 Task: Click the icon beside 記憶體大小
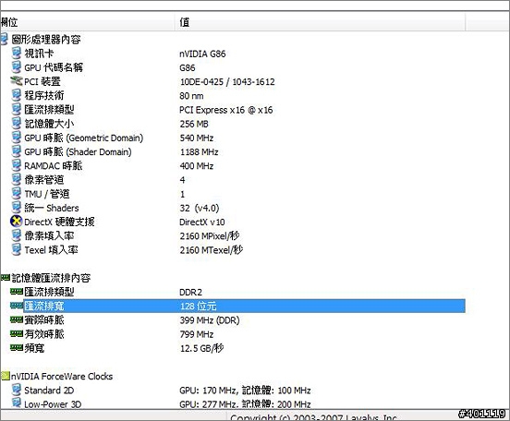point(17,123)
